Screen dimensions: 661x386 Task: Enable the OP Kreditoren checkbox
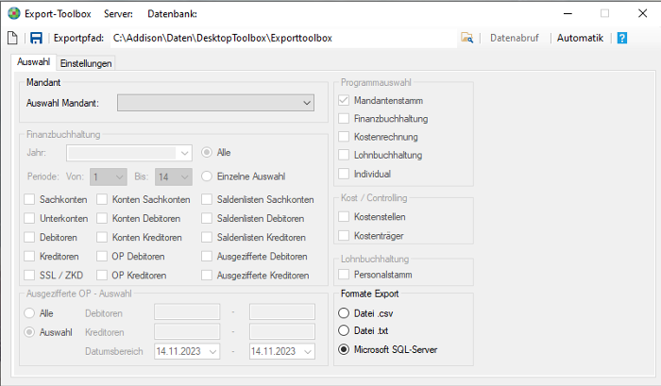click(102, 276)
